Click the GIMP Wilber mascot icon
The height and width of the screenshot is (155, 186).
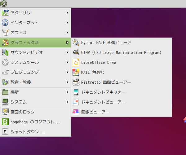[x=76, y=52]
